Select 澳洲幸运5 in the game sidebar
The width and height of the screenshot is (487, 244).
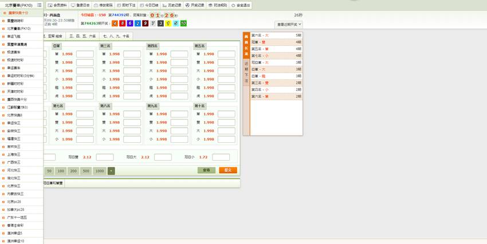(x=22, y=233)
